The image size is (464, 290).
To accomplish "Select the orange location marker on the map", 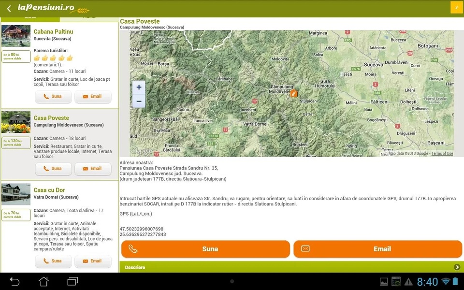I will [293, 93].
